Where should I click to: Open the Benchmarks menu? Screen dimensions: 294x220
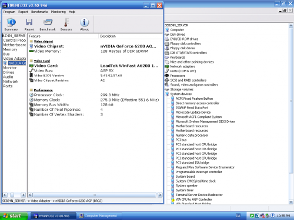coord(39,12)
